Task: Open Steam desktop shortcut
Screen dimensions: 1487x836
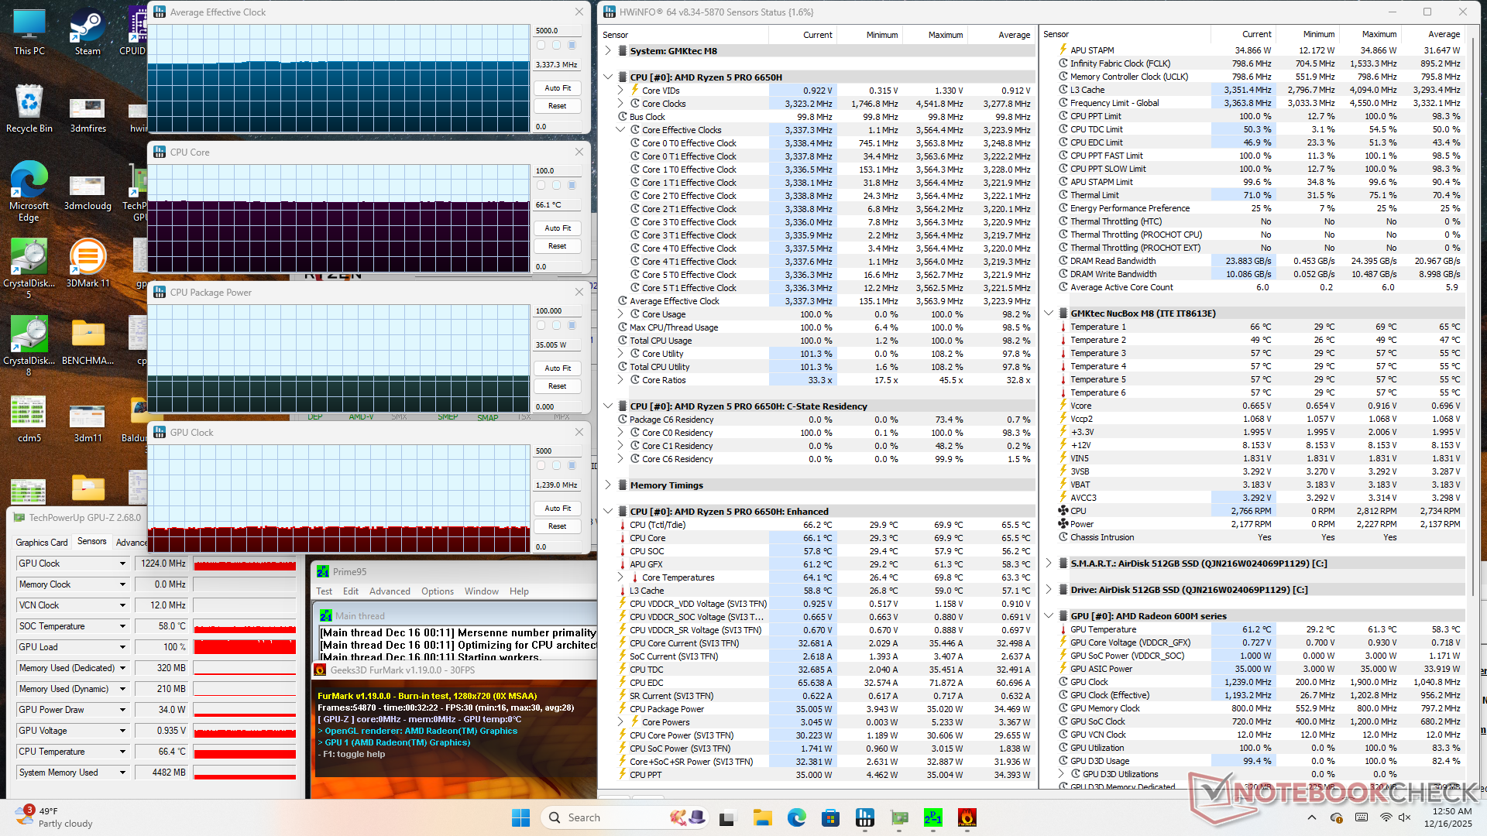Action: click(88, 31)
